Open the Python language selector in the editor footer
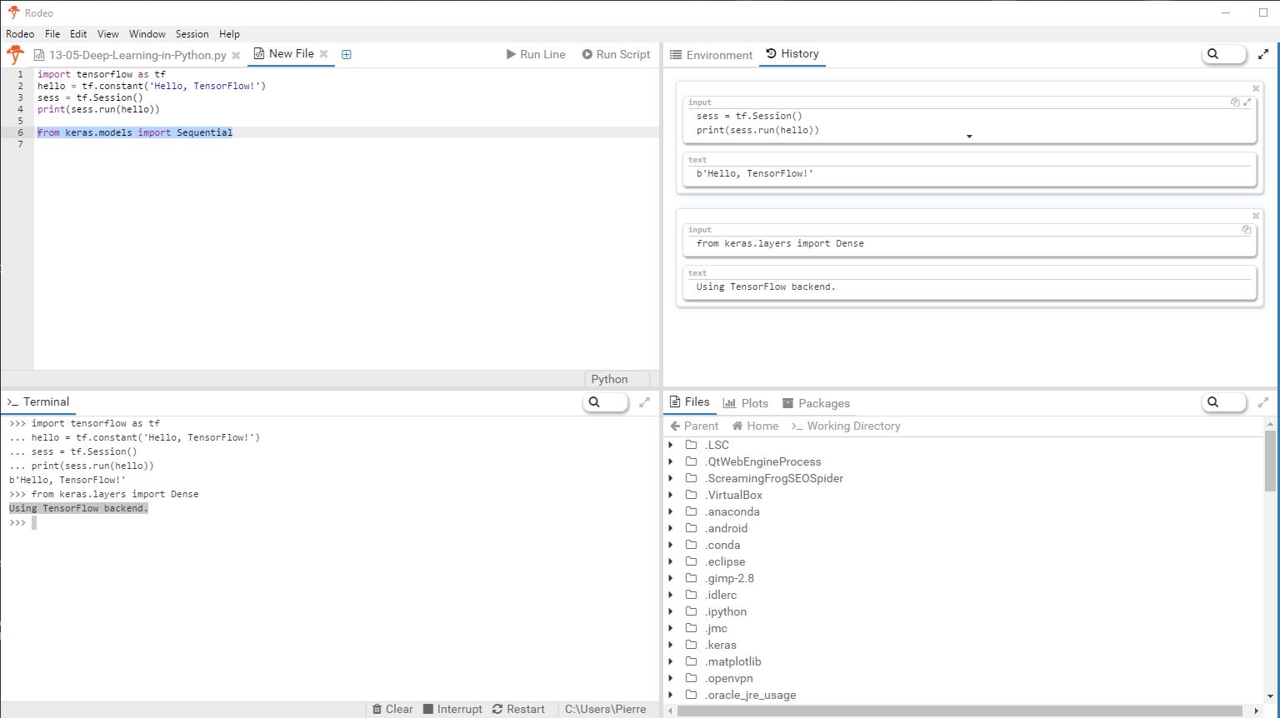The height and width of the screenshot is (718, 1280). pos(617,379)
